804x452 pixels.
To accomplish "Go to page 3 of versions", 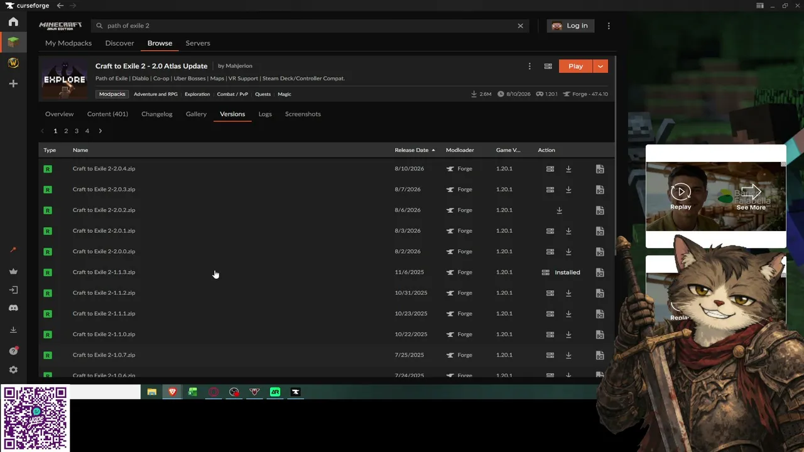I will (x=77, y=131).
